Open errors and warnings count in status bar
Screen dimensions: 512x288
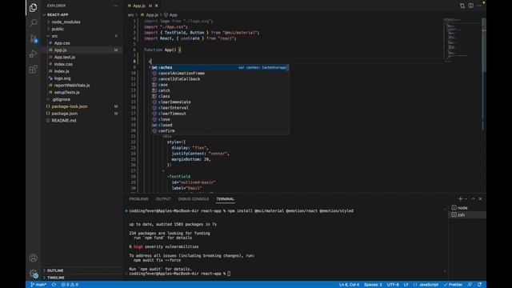pyautogui.click(x=70, y=285)
